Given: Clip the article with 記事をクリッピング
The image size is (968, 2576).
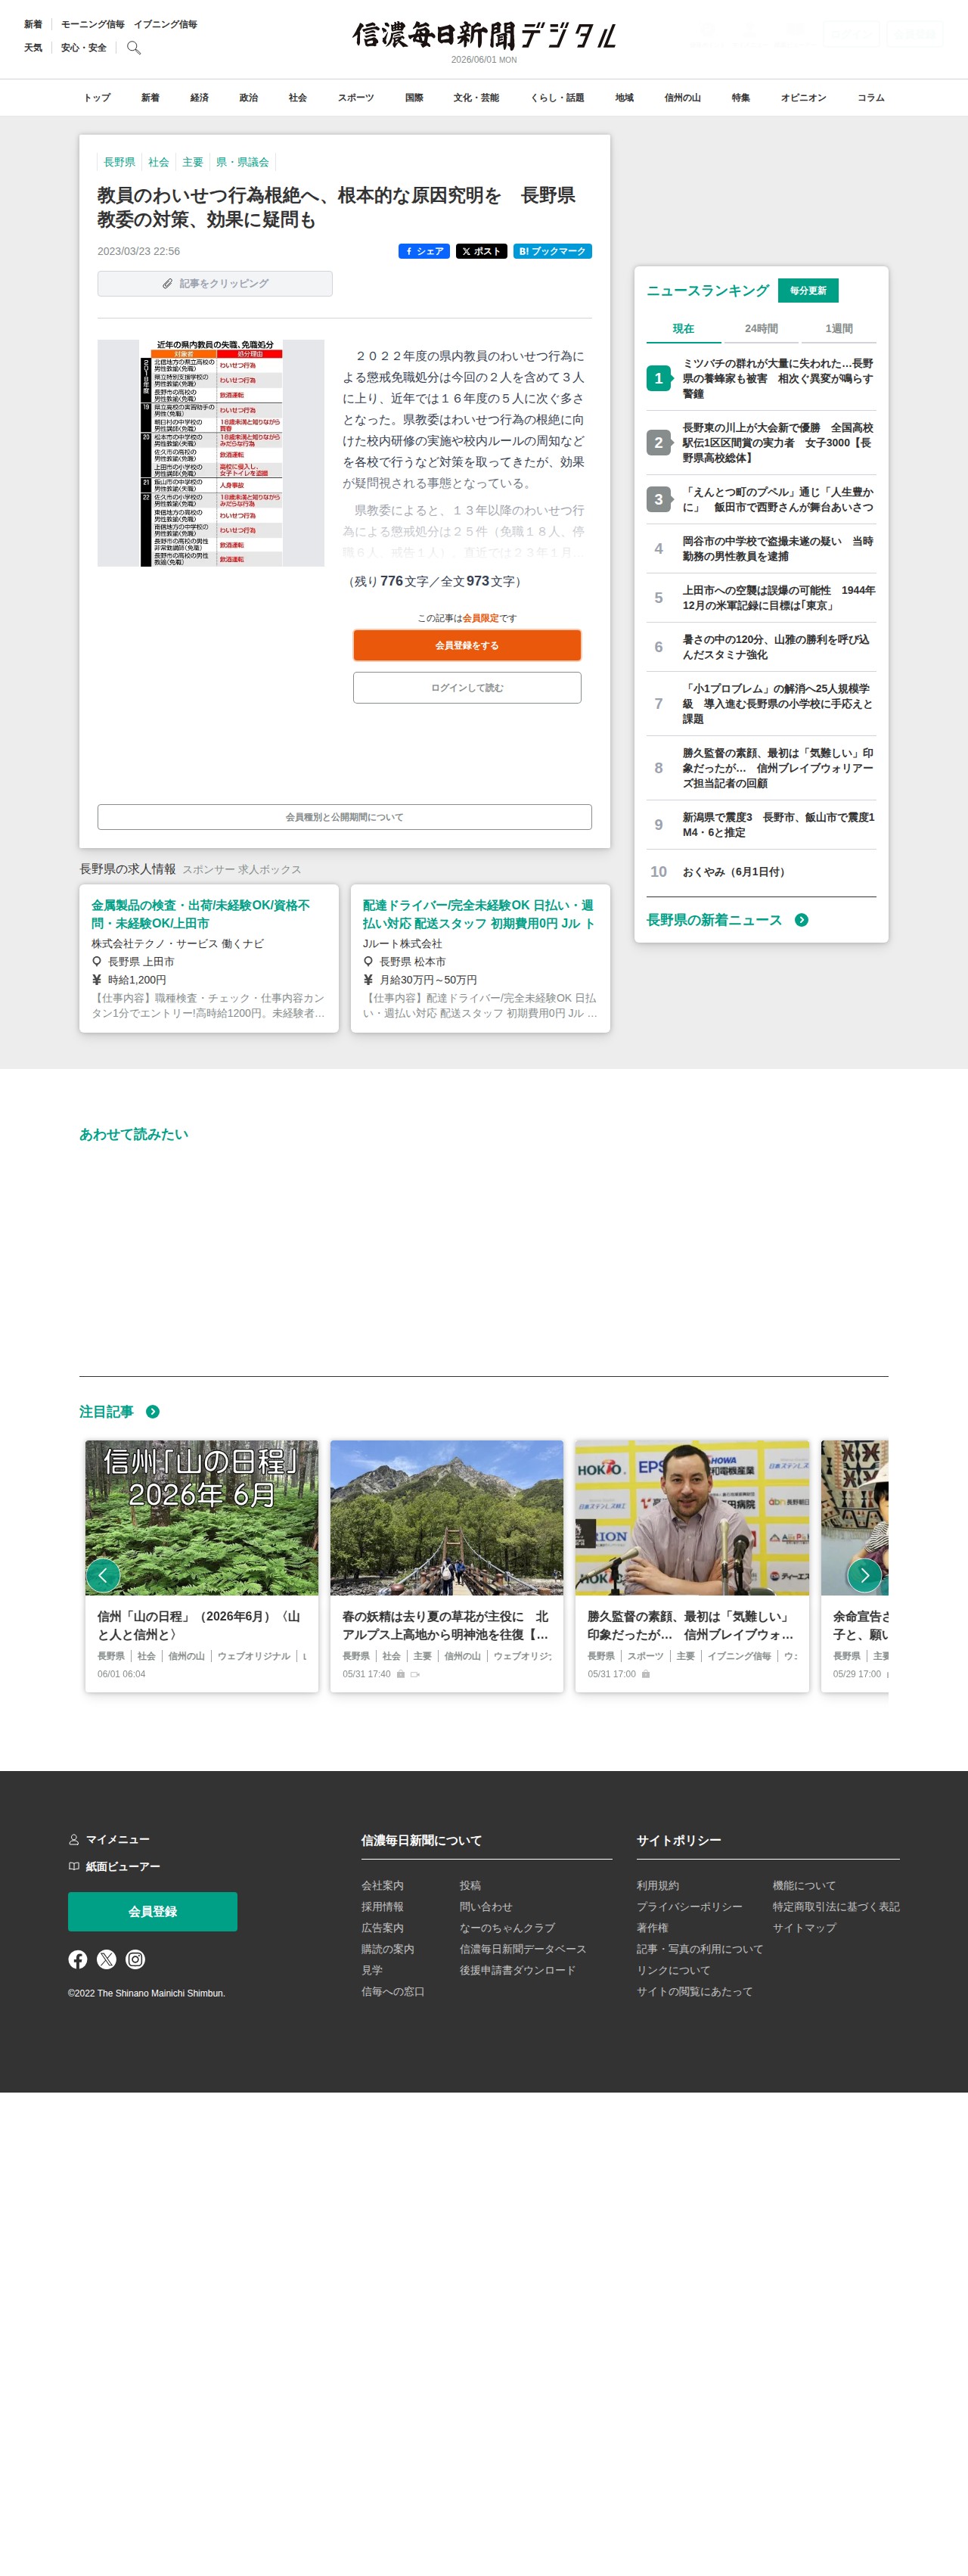Looking at the screenshot, I should (215, 284).
